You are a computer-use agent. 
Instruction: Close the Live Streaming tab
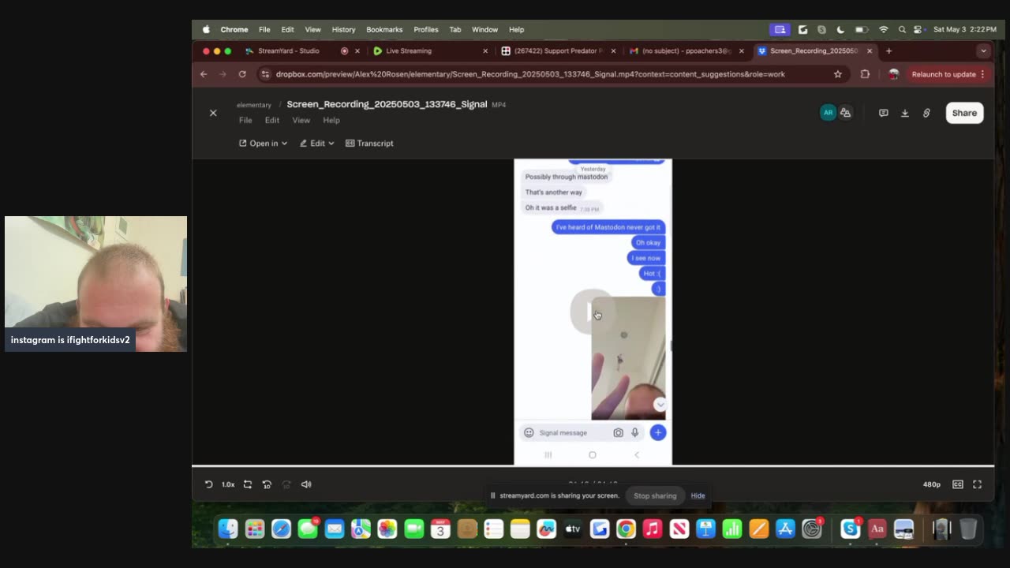click(x=485, y=50)
